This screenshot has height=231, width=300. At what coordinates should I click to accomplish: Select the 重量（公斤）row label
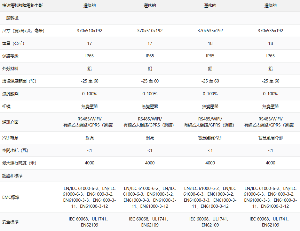pyautogui.click(x=13, y=43)
